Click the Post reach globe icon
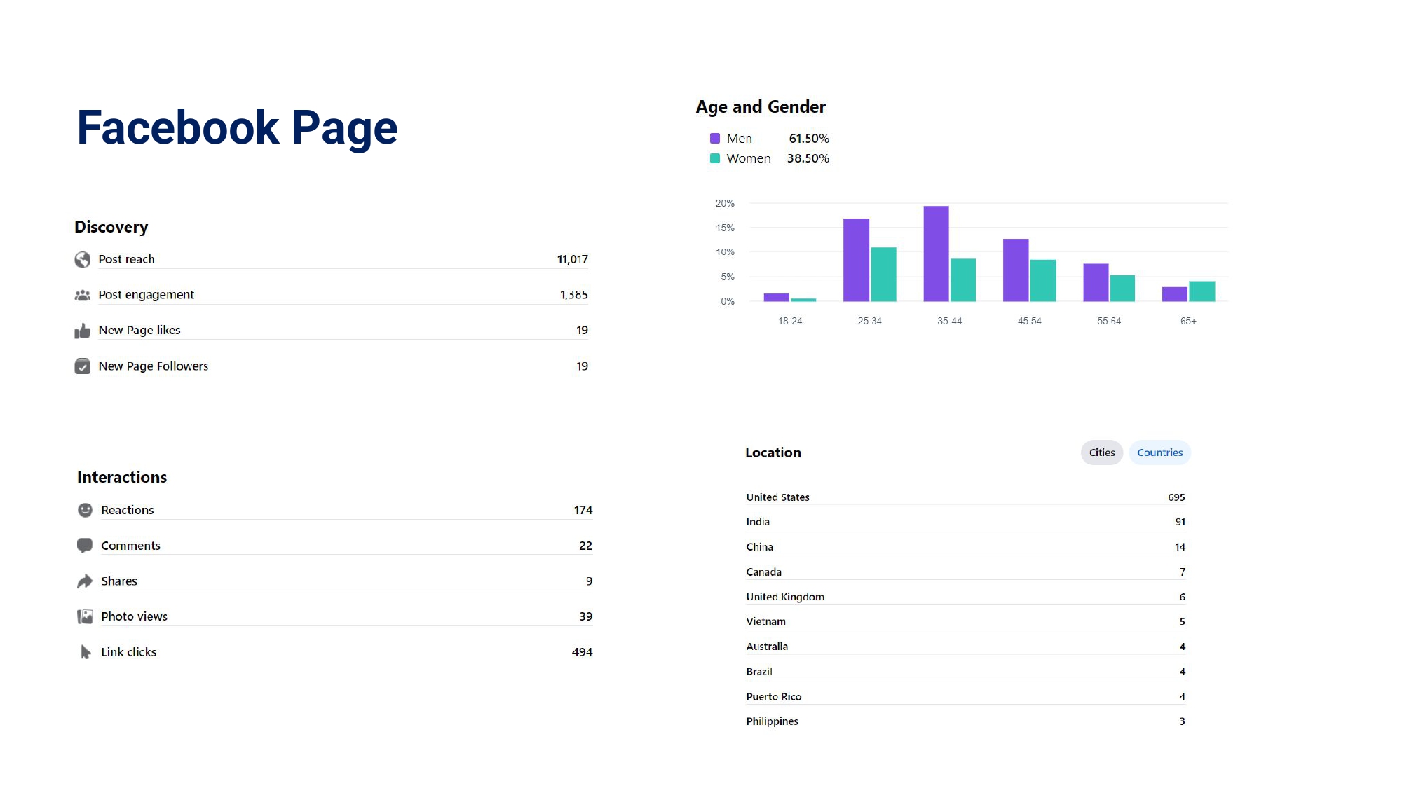 click(x=82, y=260)
